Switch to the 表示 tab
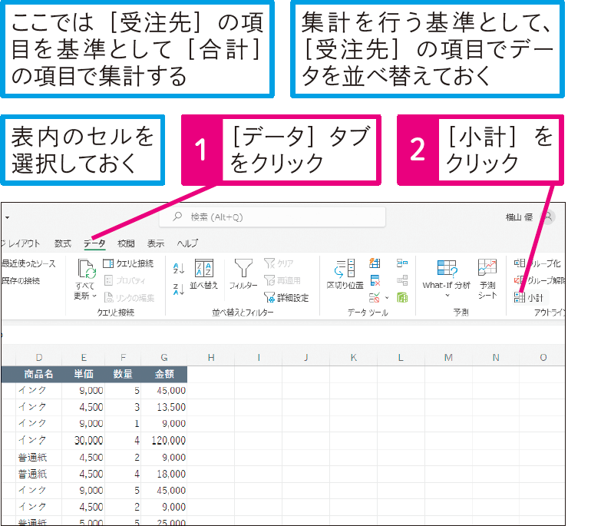The height and width of the screenshot is (526, 601). (156, 243)
